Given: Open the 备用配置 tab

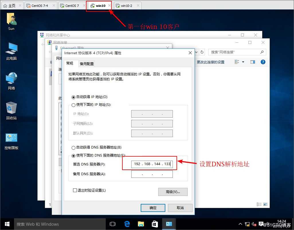Looking at the screenshot, I should (87, 64).
